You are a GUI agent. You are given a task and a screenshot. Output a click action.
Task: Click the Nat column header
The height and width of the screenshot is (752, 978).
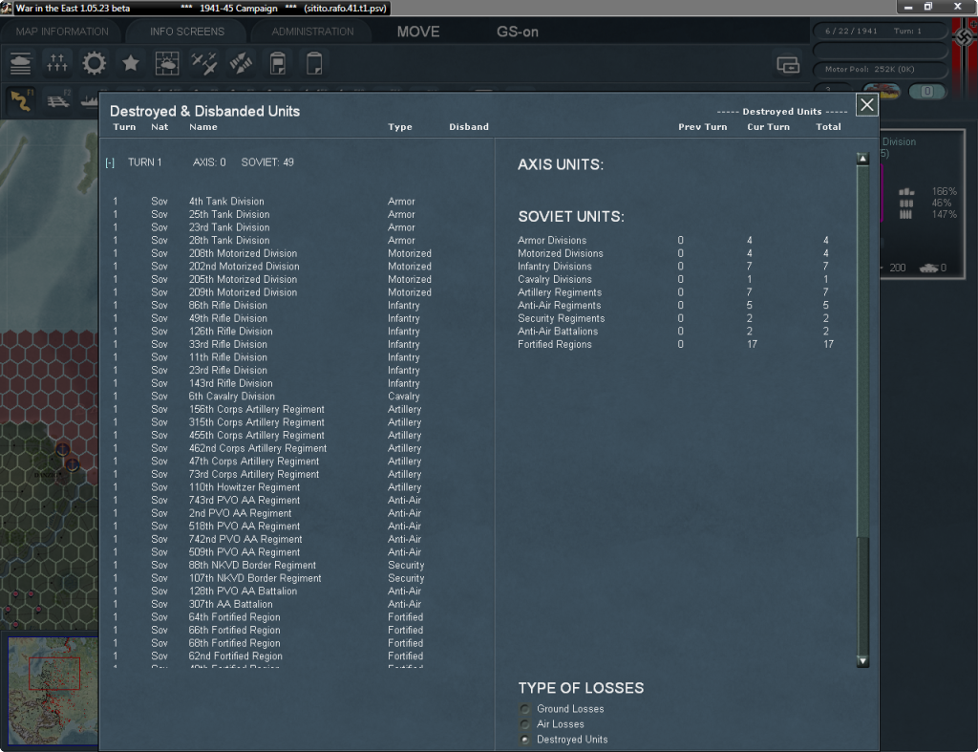159,127
